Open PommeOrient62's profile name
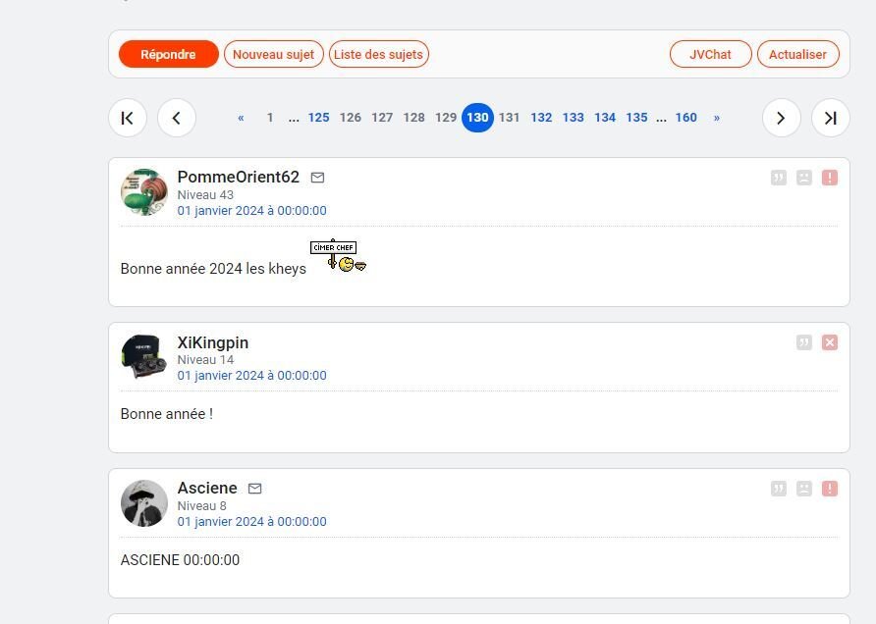Screen dimensions: 876x624 point(239,177)
